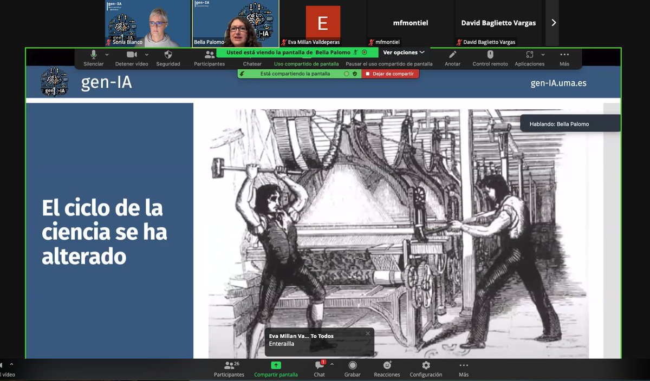Select mfmontiel participant tile
The image size is (650, 381).
[411, 23]
